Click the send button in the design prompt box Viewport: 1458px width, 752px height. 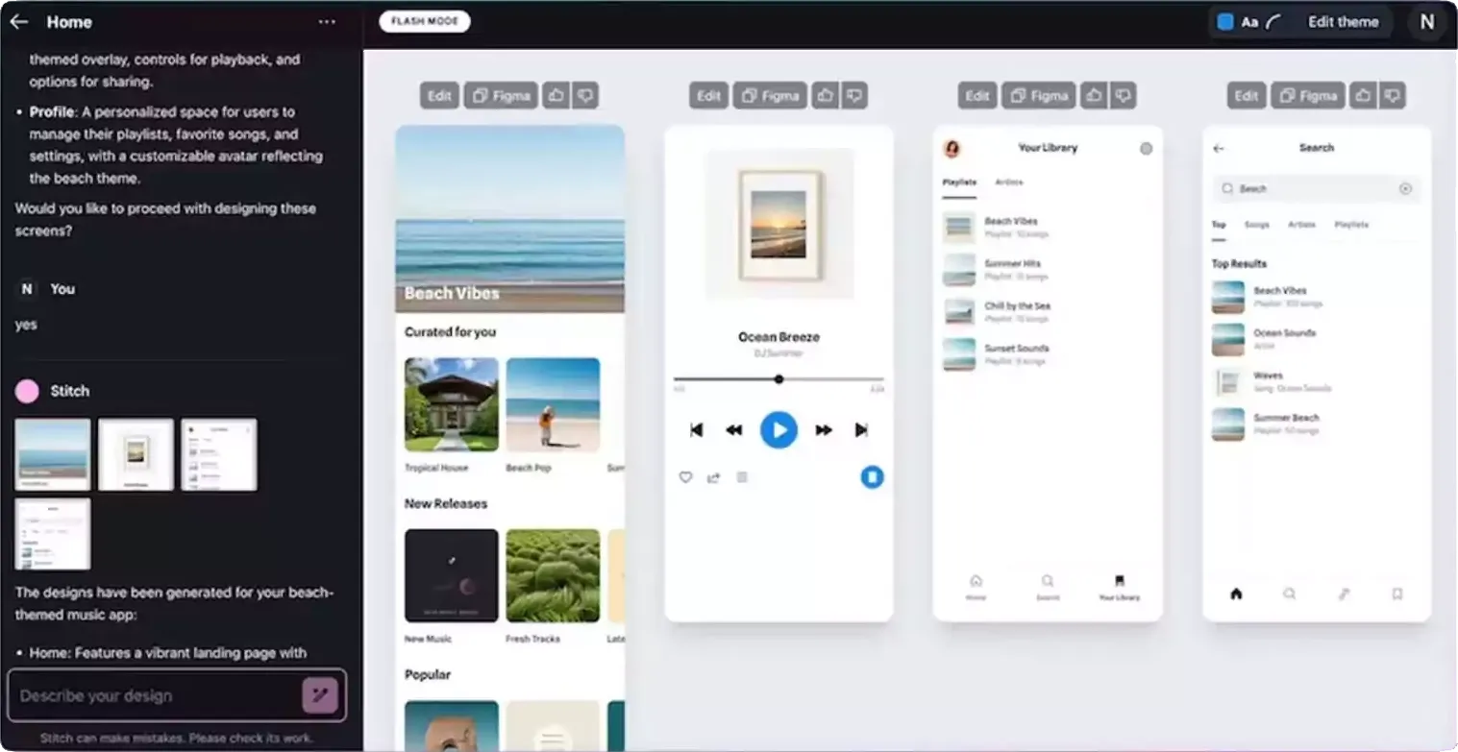pos(320,695)
